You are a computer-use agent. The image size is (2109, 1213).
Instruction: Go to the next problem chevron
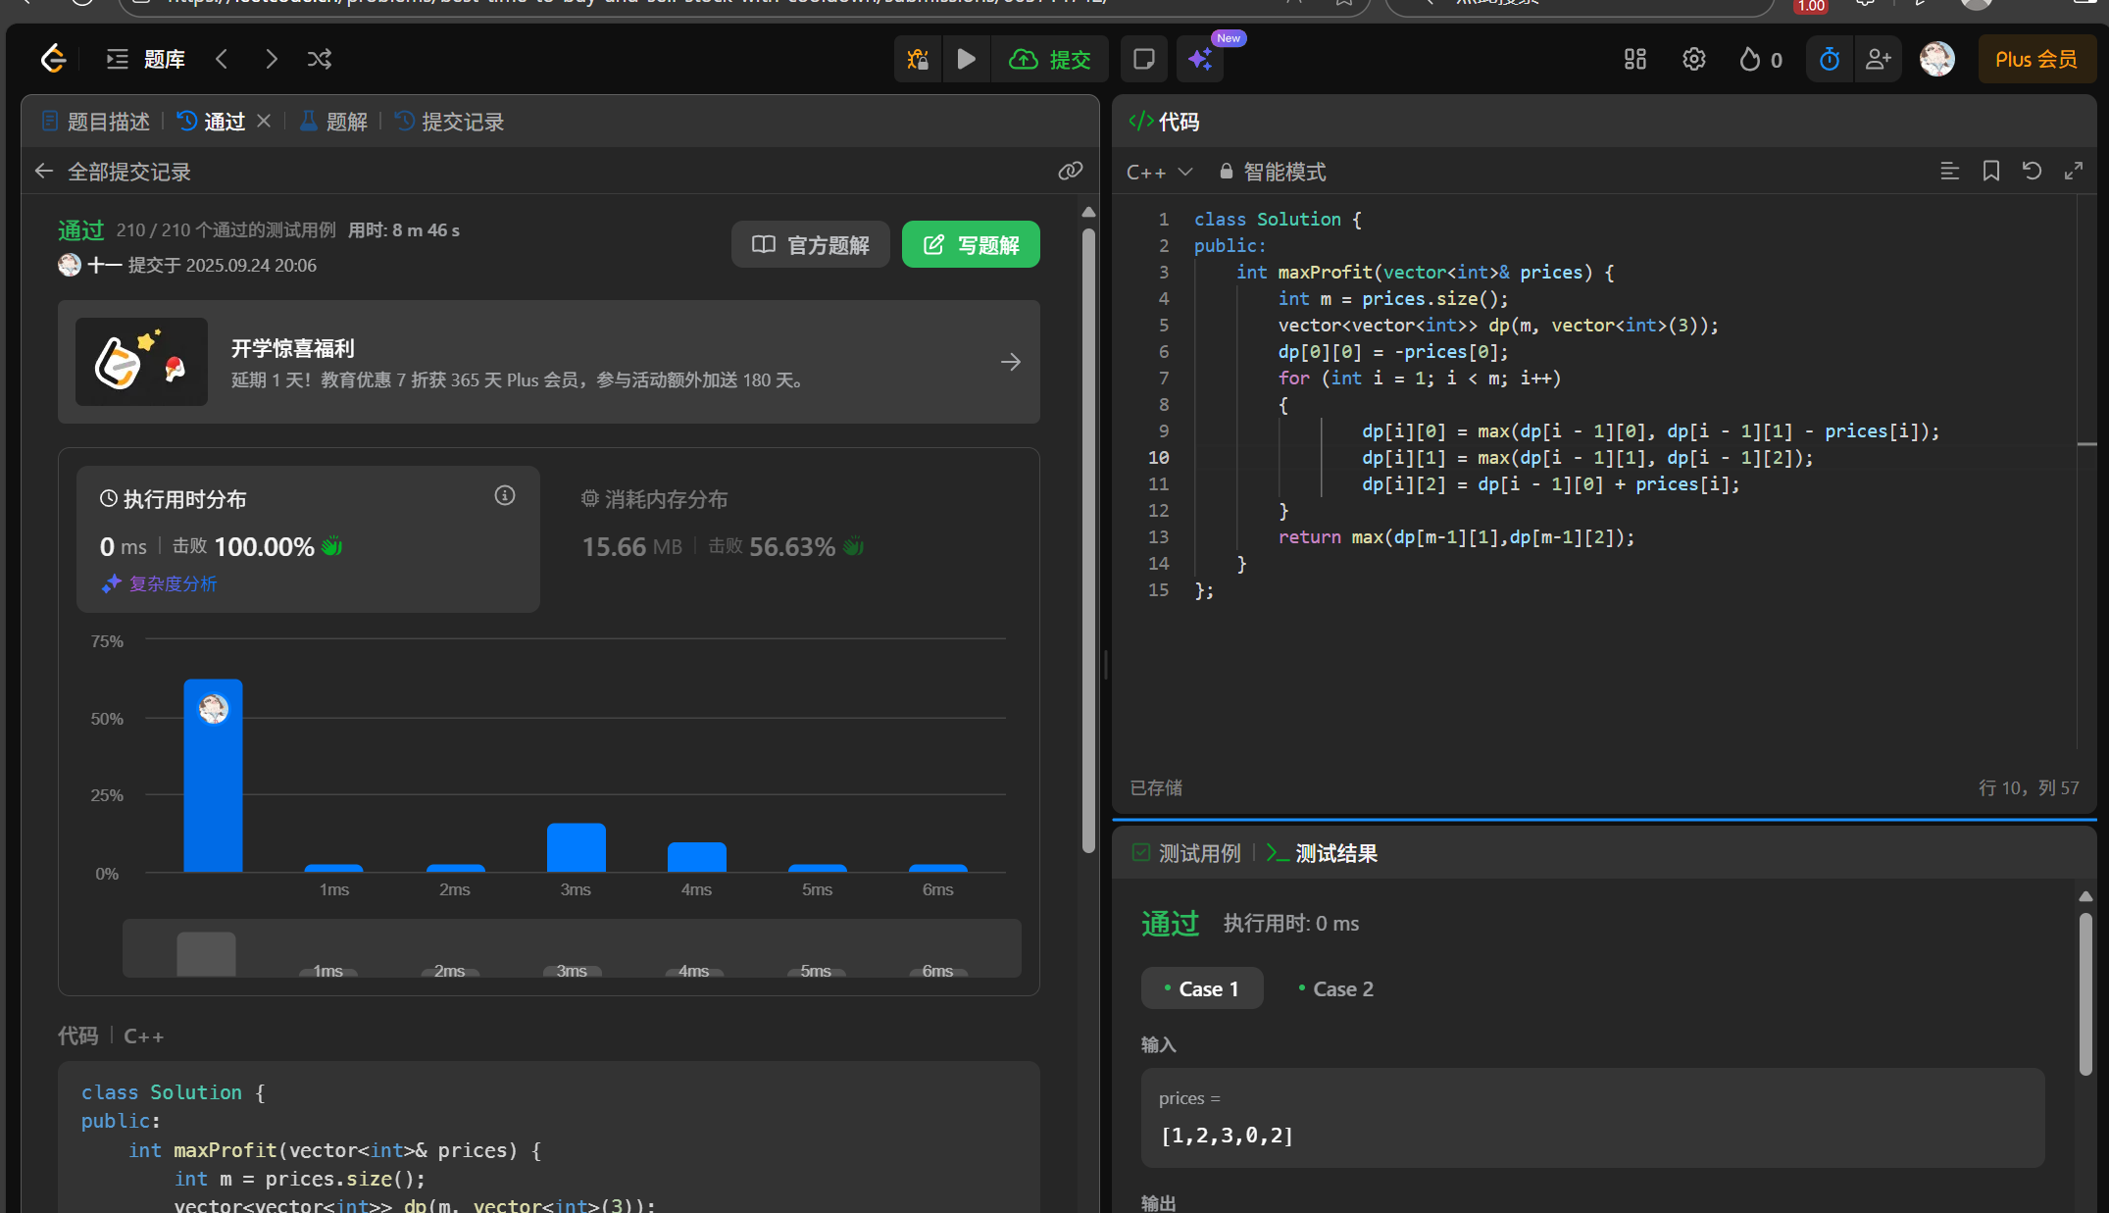[x=272, y=60]
